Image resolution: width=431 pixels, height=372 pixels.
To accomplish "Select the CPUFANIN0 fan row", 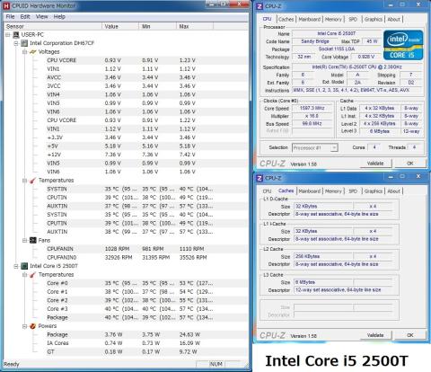I will 126,258.
